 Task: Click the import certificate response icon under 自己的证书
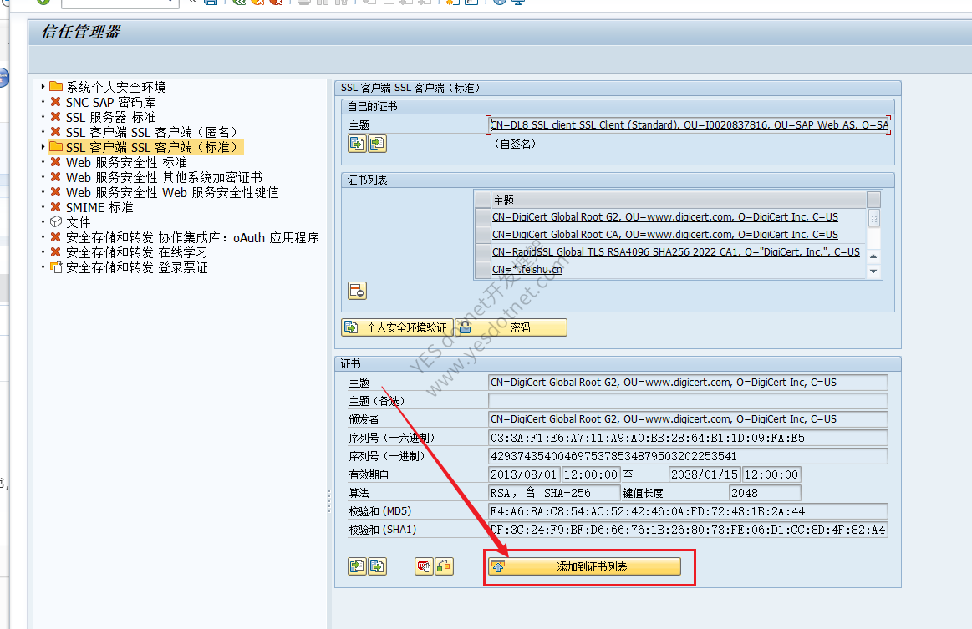[x=377, y=144]
